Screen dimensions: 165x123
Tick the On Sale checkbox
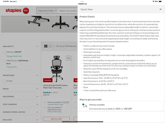pyautogui.click(x=4, y=81)
